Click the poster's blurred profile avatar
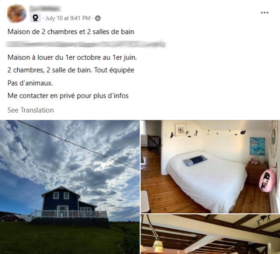Image resolution: width=280 pixels, height=254 pixels. coord(17,14)
